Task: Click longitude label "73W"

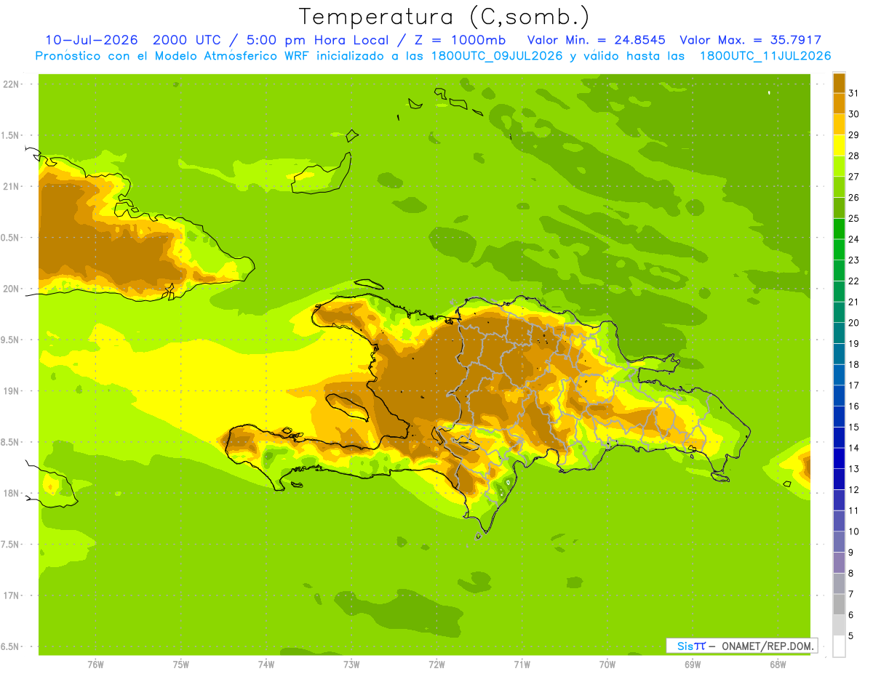Action: coord(351,664)
